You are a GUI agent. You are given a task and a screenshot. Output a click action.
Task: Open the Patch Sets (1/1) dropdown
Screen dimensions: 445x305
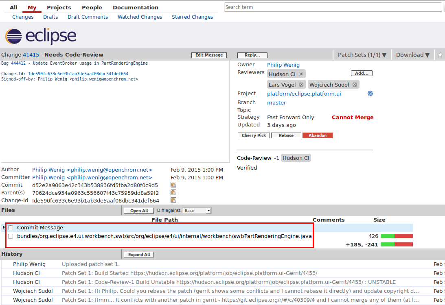coord(362,55)
